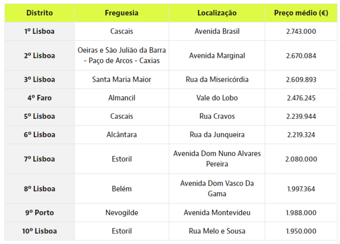Image resolution: width=340 pixels, height=244 pixels.
Task: Click the 1º Lisboa row label
Action: 40,31
